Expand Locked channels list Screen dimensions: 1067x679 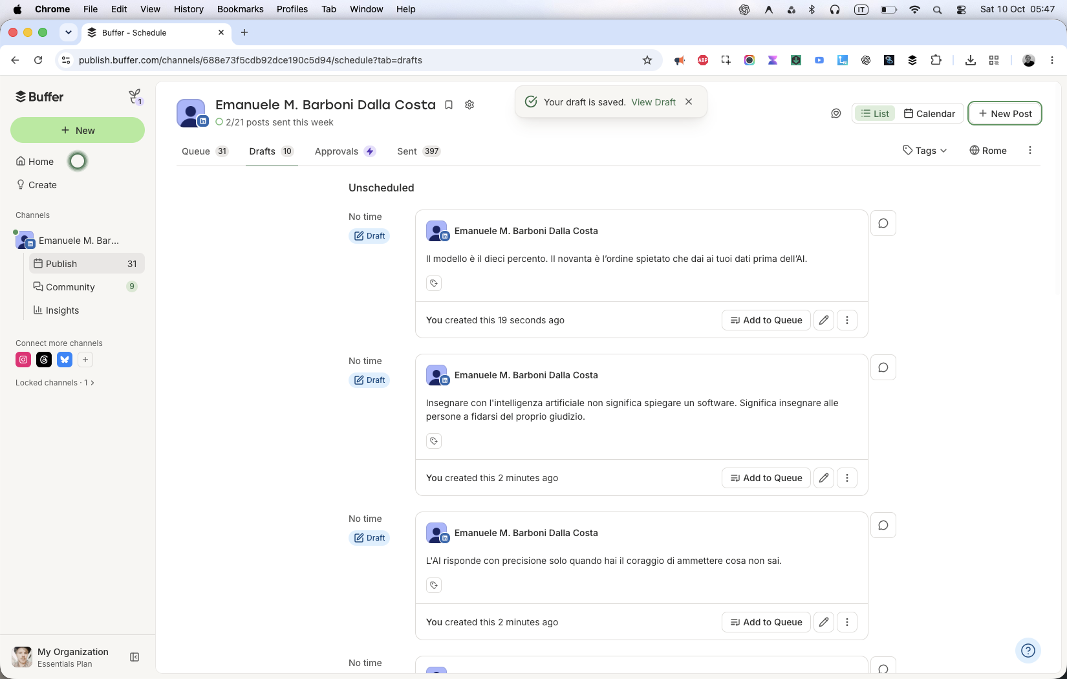click(55, 383)
